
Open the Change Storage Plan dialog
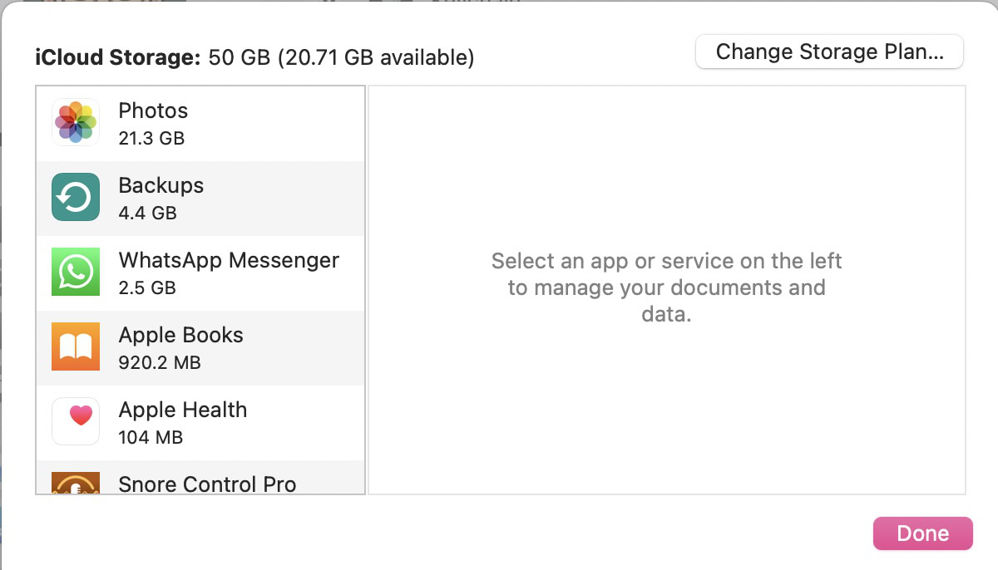[829, 52]
